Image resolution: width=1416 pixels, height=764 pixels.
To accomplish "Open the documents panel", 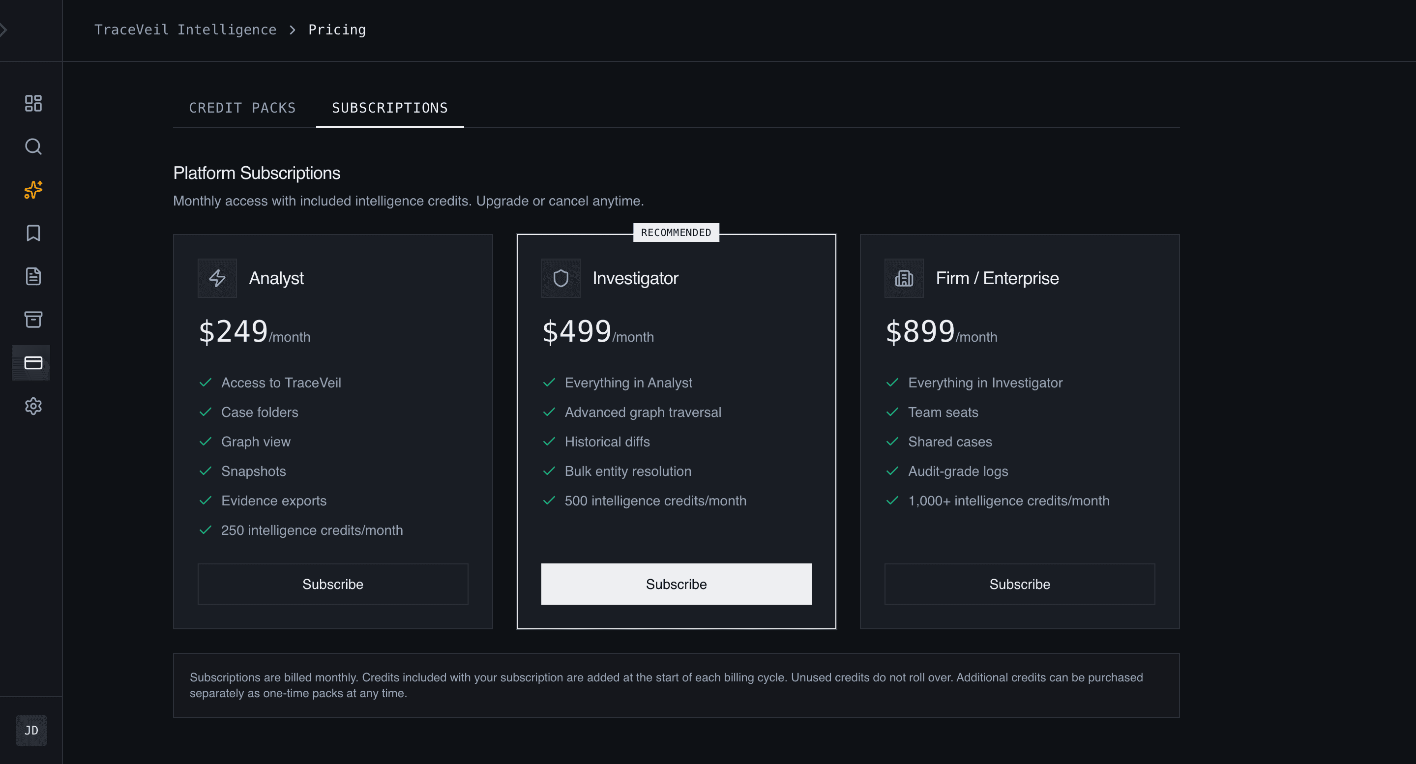I will click(x=32, y=276).
